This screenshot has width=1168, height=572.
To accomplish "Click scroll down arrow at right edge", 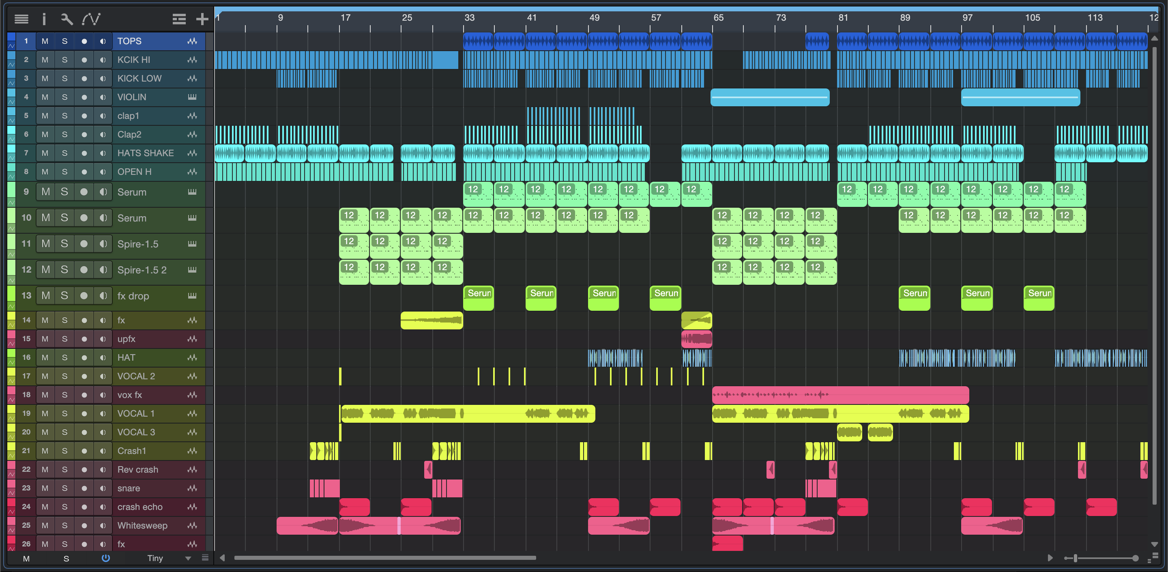I will 1154,544.
